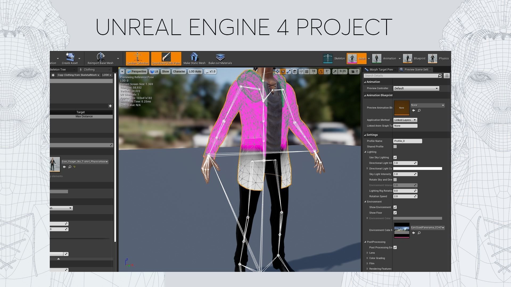The width and height of the screenshot is (511, 287).
Task: Click Directional Light Color white swatch
Action: pyautogui.click(x=418, y=169)
